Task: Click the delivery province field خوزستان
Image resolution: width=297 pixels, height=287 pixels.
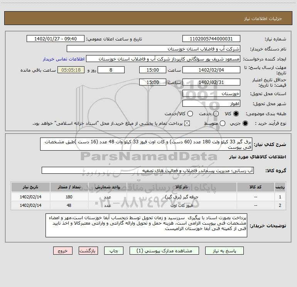Action: pyautogui.click(x=211, y=94)
